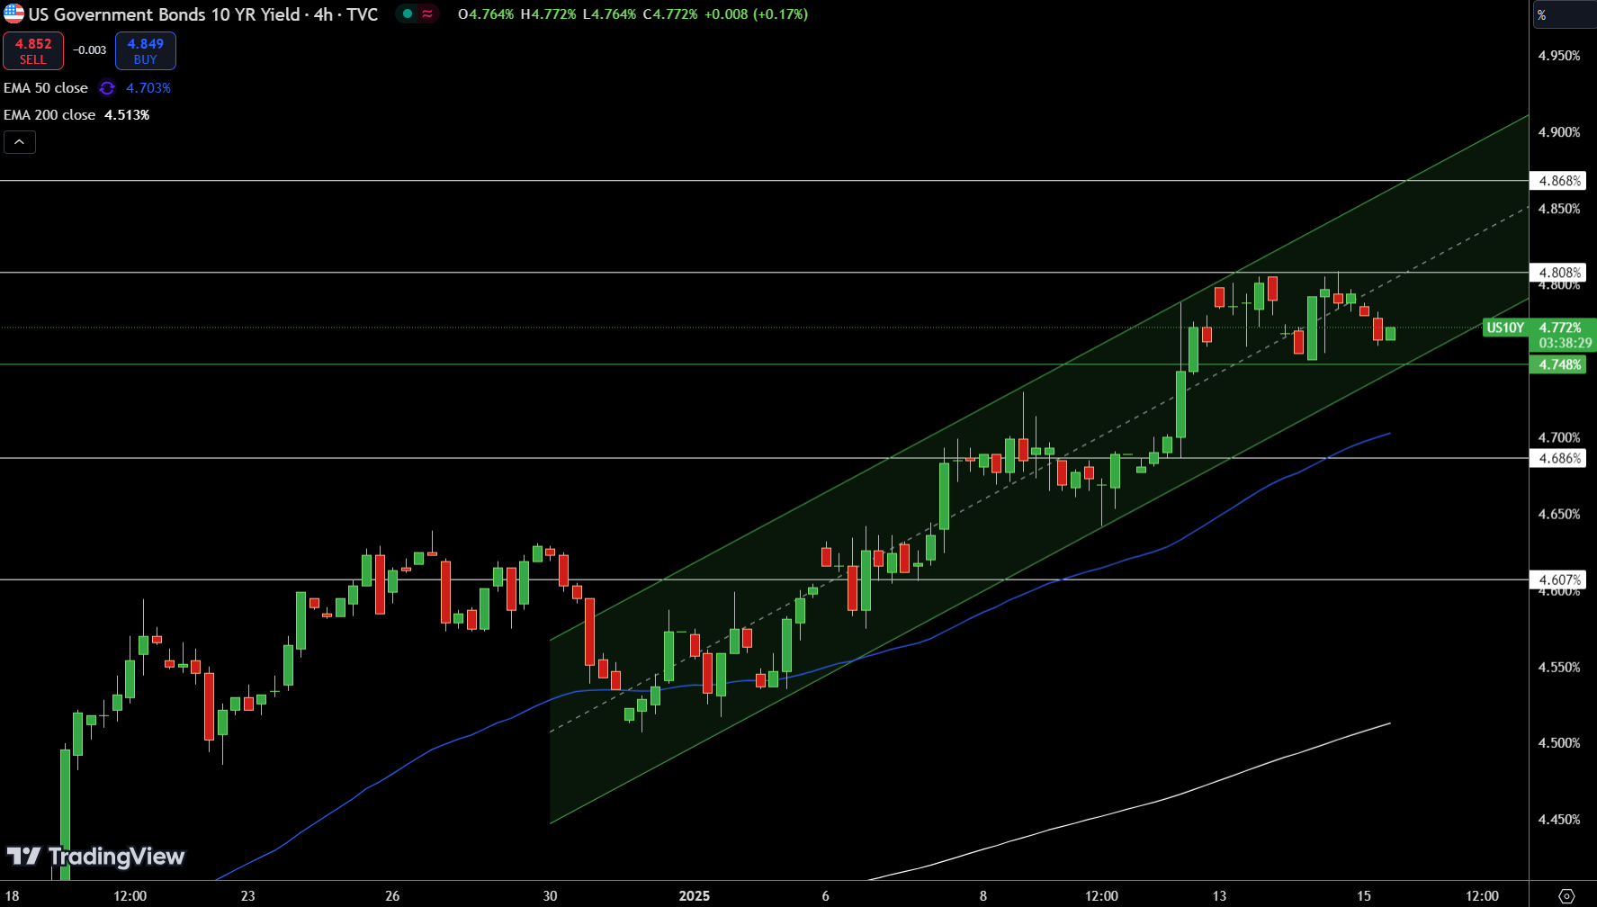Viewport: 1597px width, 907px height.
Task: Click the US flag symbol icon
Action: click(13, 13)
